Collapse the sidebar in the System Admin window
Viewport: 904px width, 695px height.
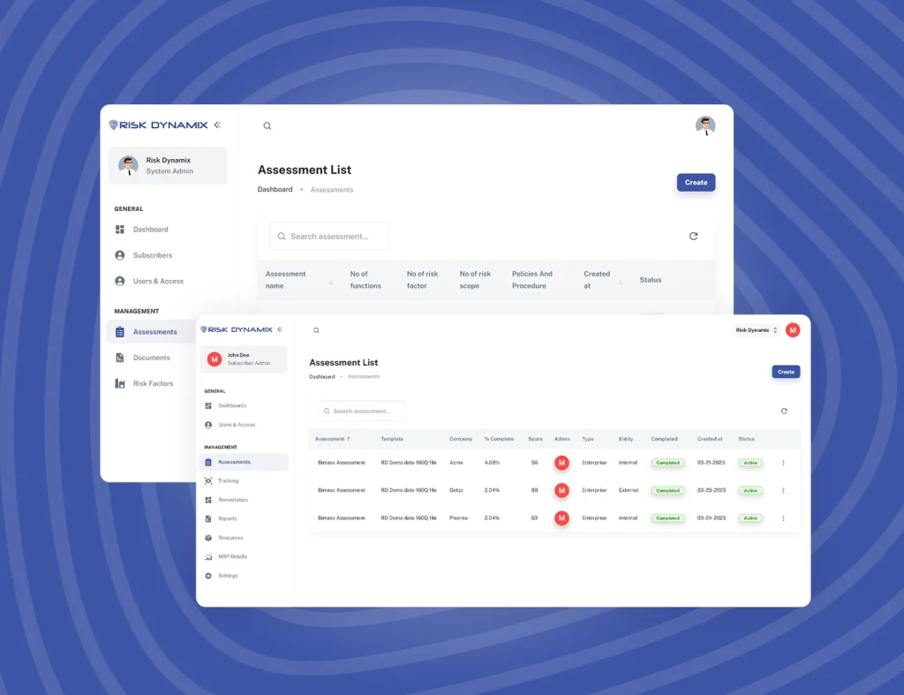[x=217, y=125]
